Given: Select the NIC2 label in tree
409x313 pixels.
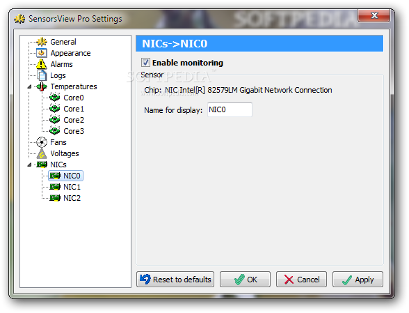Looking at the screenshot, I should 72,198.
